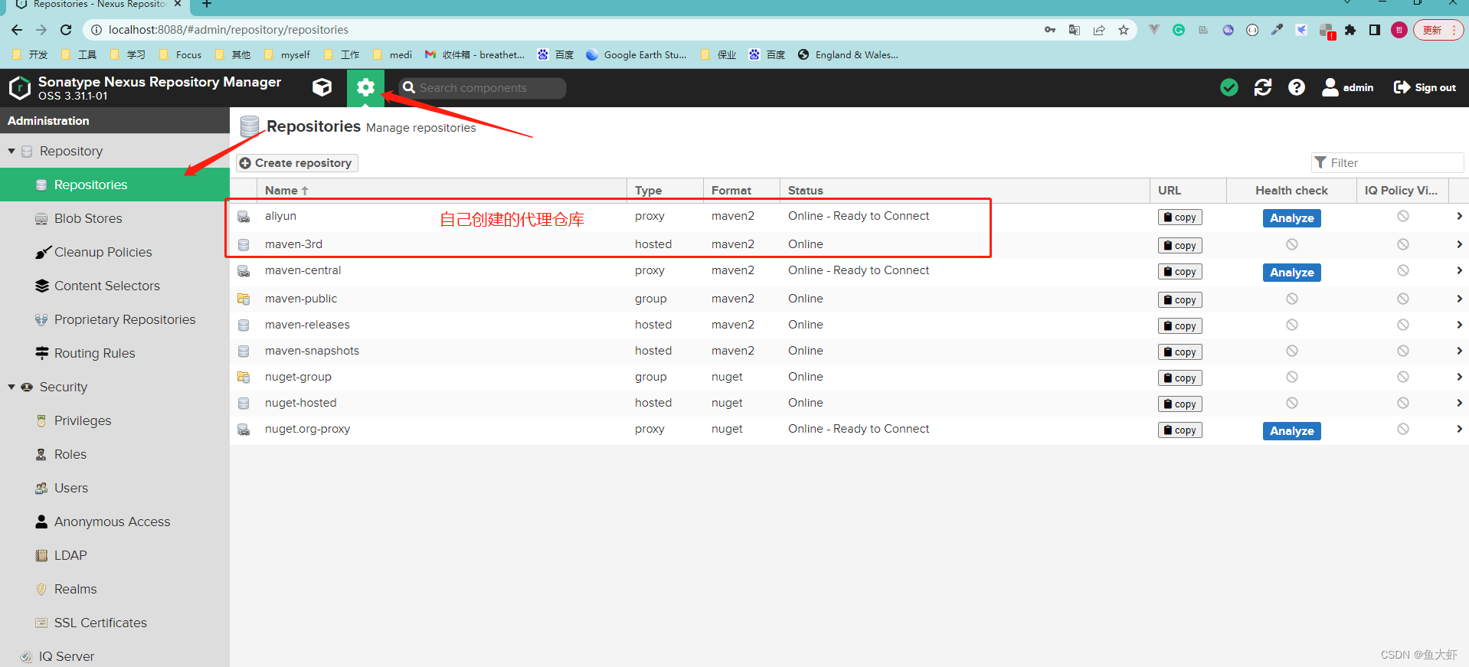Click the admin user account
Image resolution: width=1469 pixels, height=667 pixels.
[x=1347, y=87]
